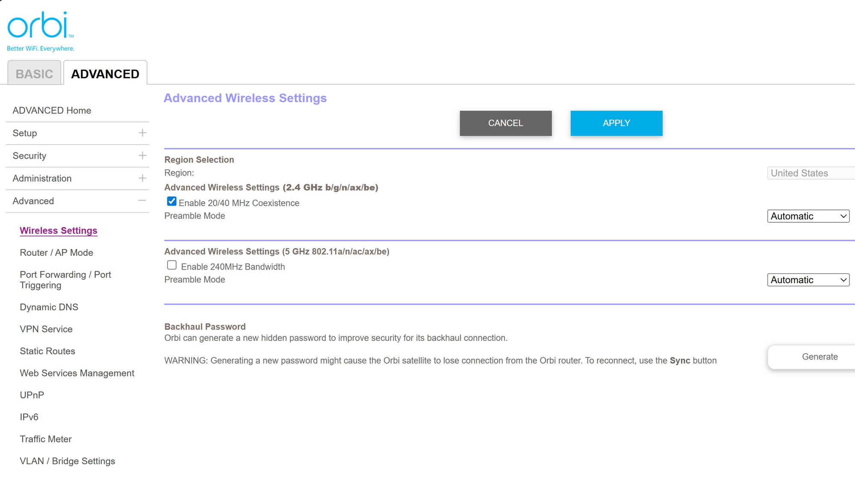The image size is (855, 480).
Task: Click the Backhaul Password heading
Action: [x=205, y=327]
